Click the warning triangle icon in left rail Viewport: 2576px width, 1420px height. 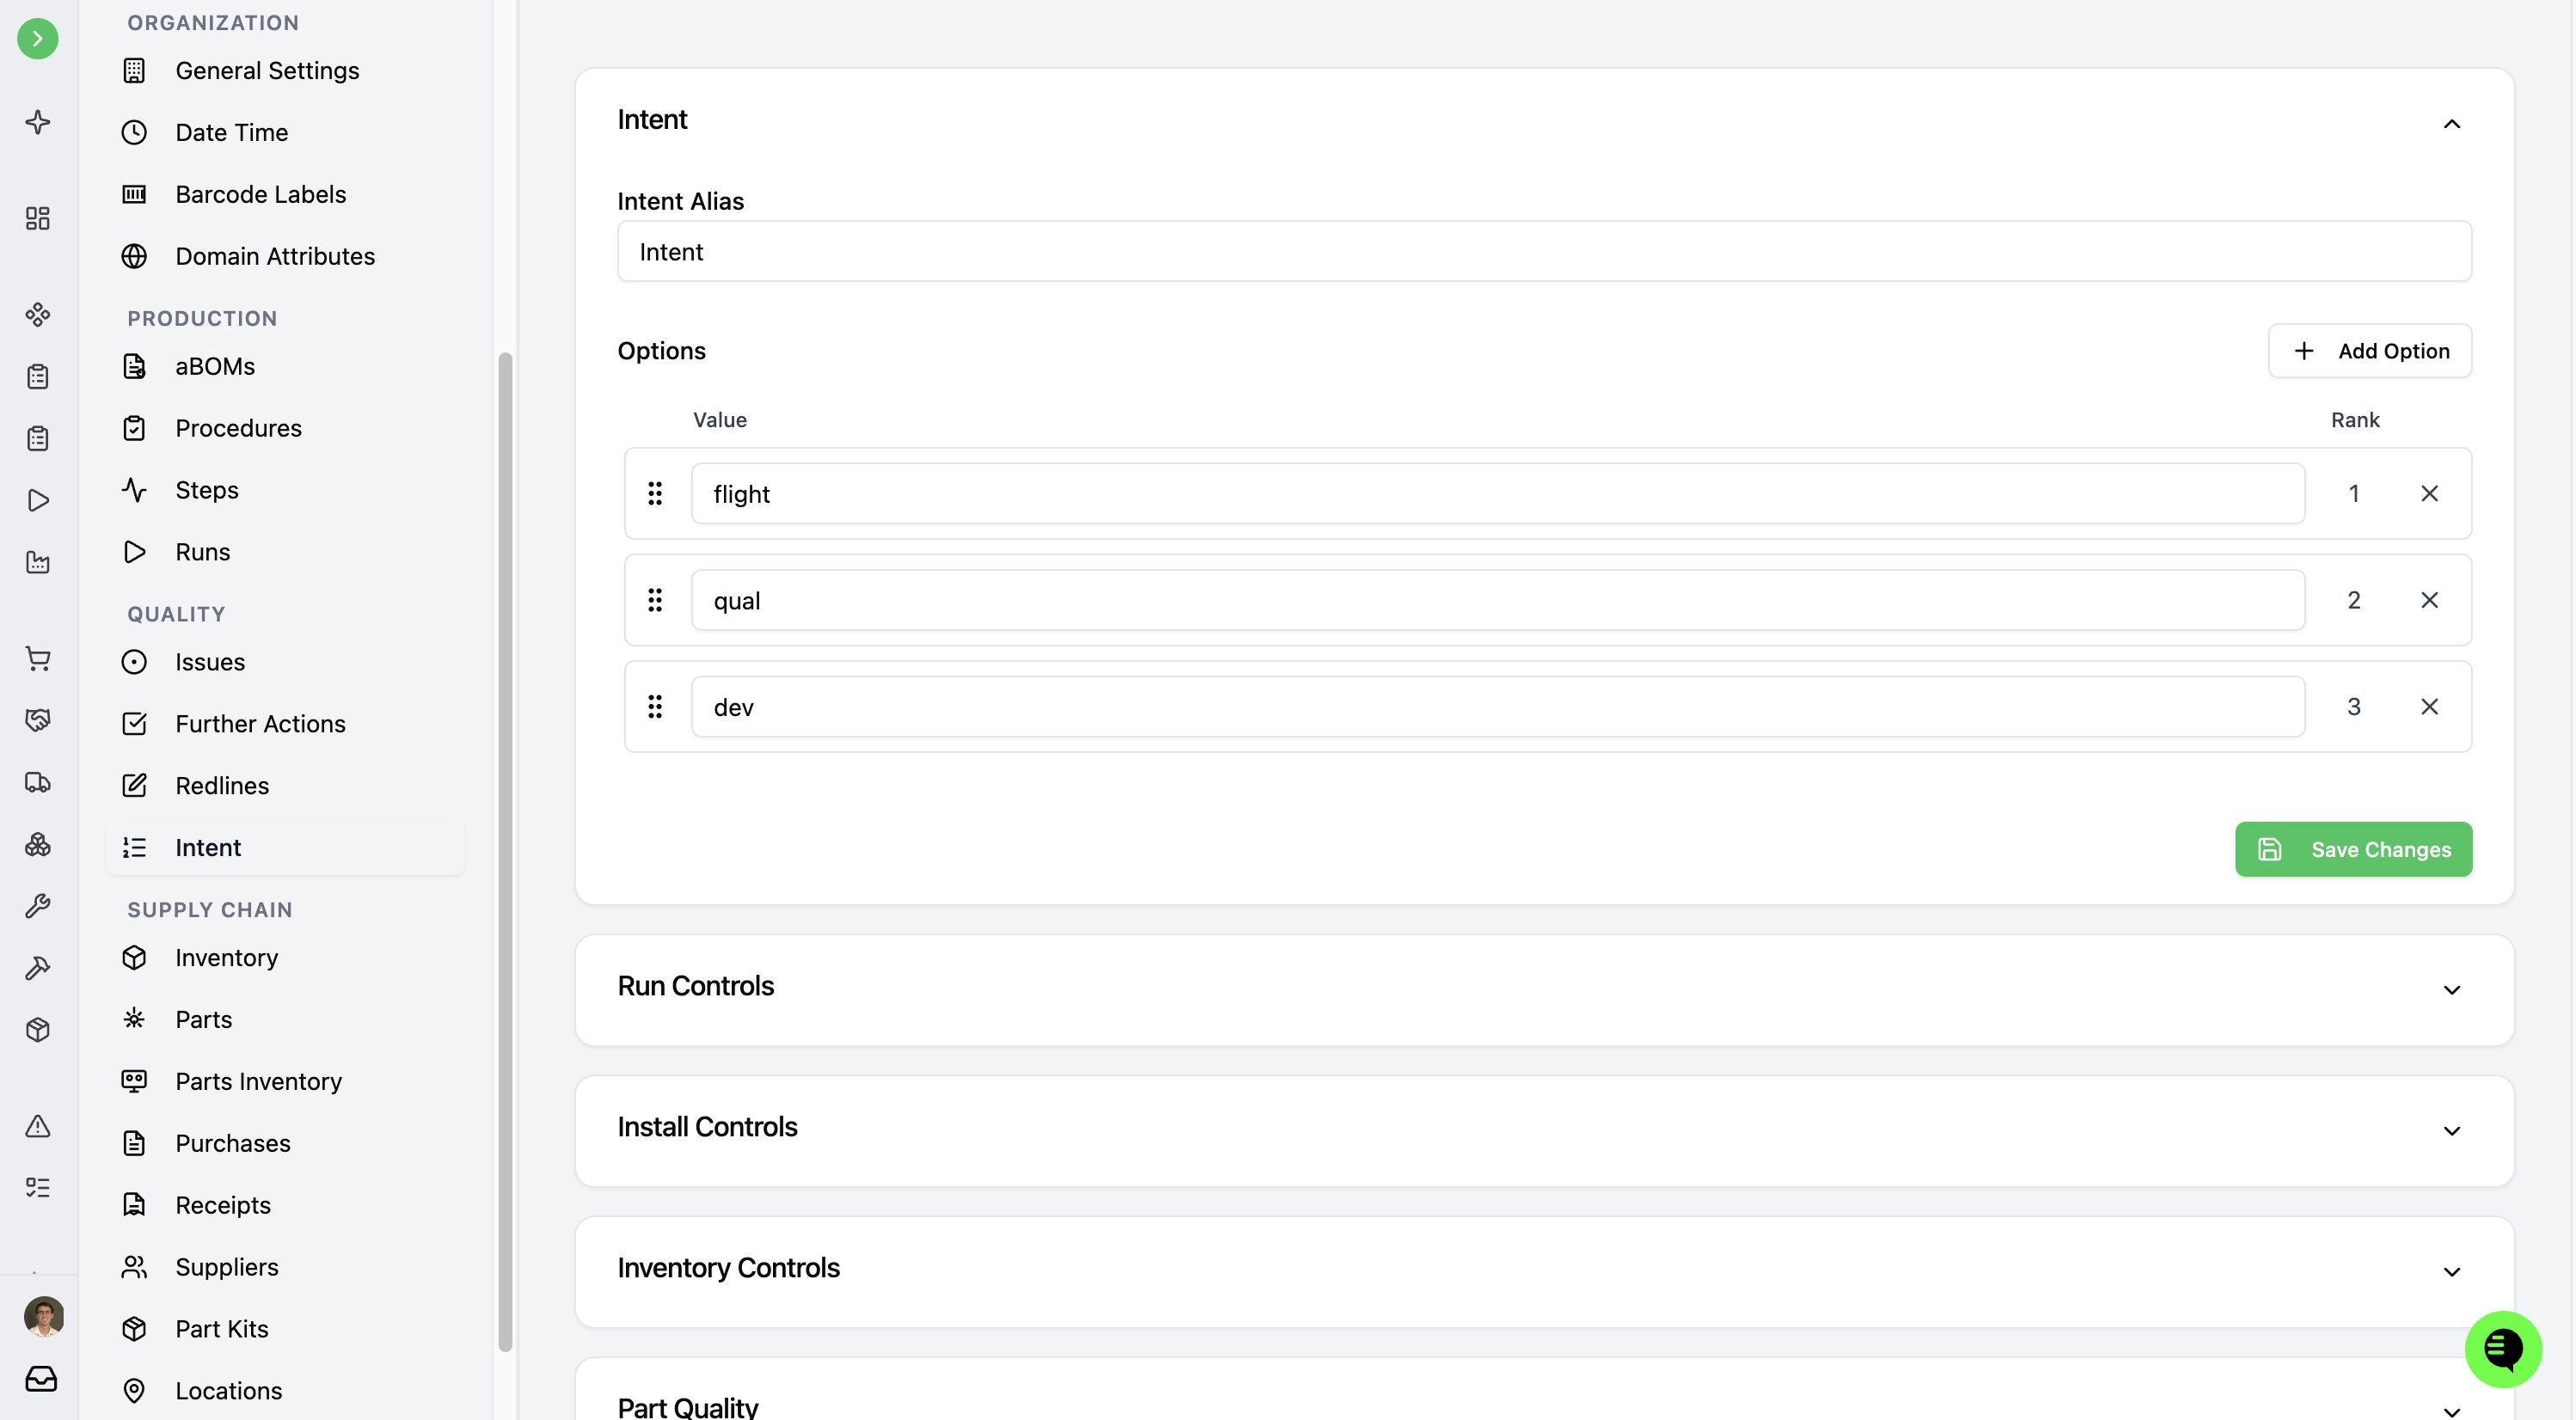[x=37, y=1126]
